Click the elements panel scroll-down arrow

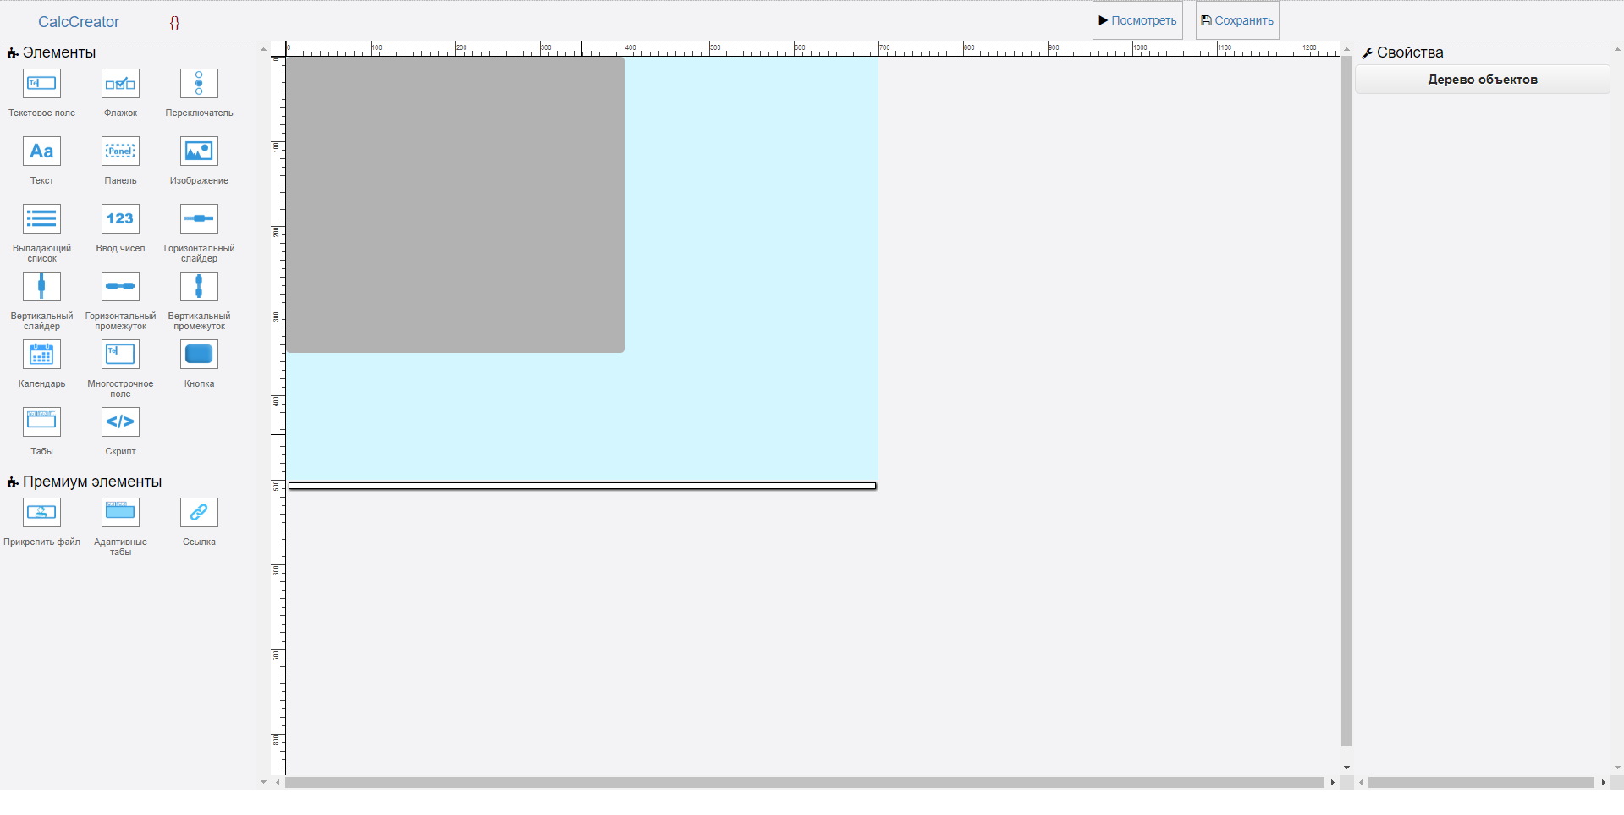coord(263,783)
